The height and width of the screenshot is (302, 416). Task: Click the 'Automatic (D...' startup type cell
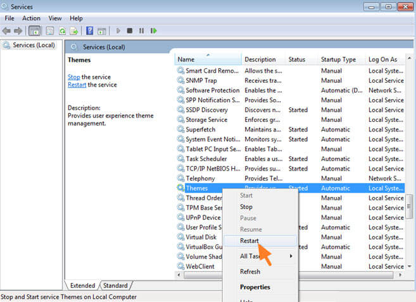(342, 90)
